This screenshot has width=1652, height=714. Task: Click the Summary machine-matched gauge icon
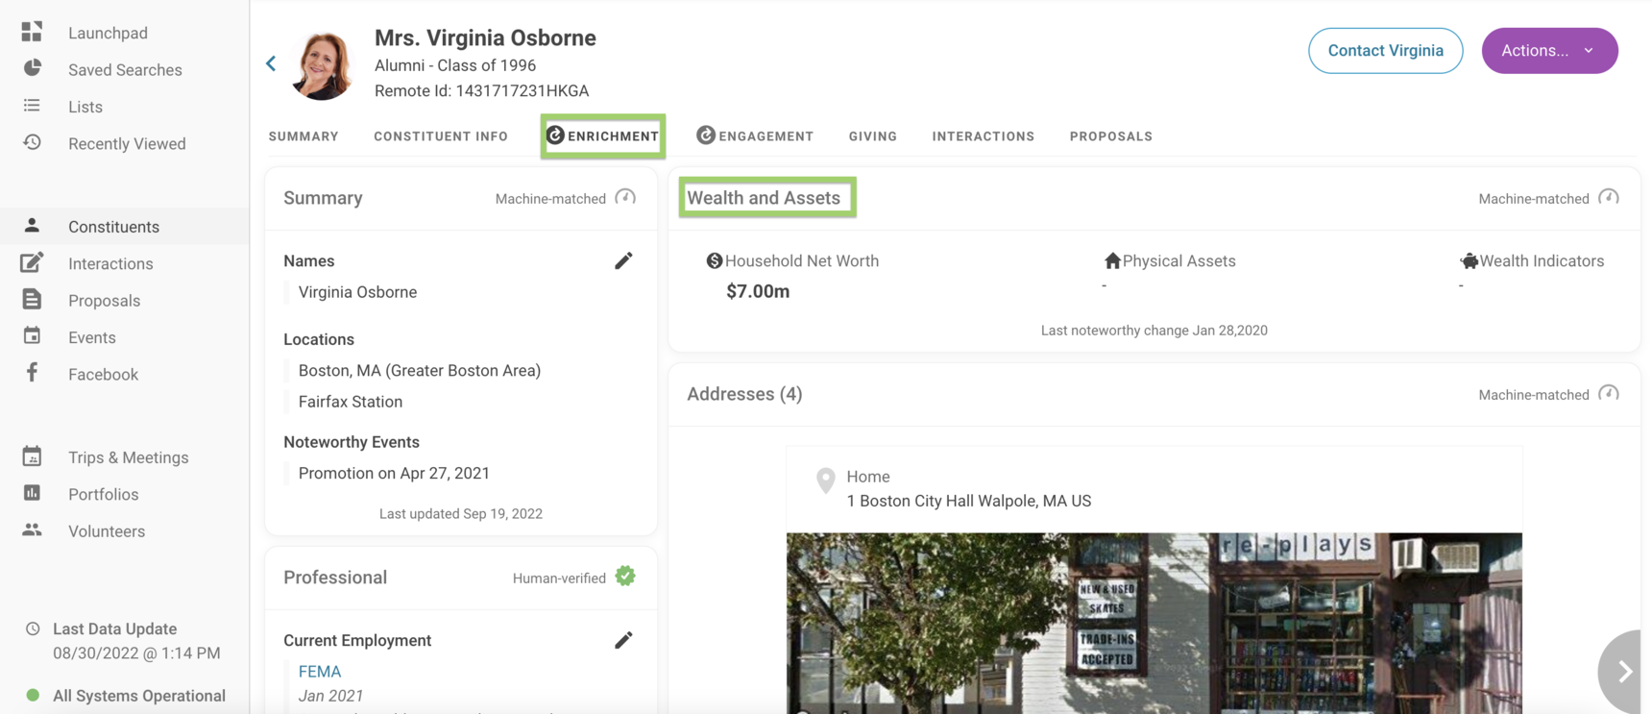click(625, 198)
